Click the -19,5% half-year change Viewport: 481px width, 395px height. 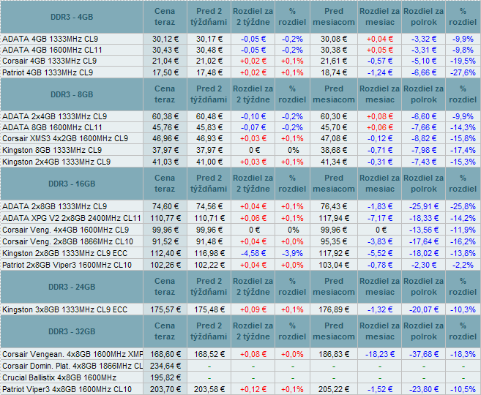[x=463, y=61]
